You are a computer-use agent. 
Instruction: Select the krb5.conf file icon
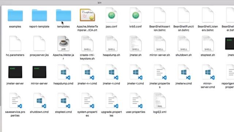point(136,15)
